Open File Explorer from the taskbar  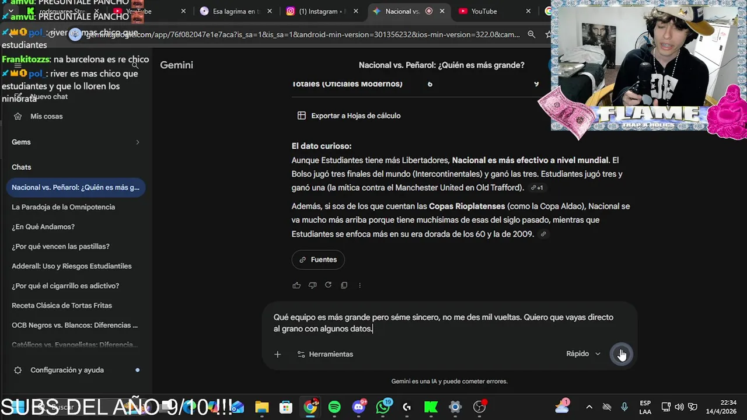(x=261, y=407)
